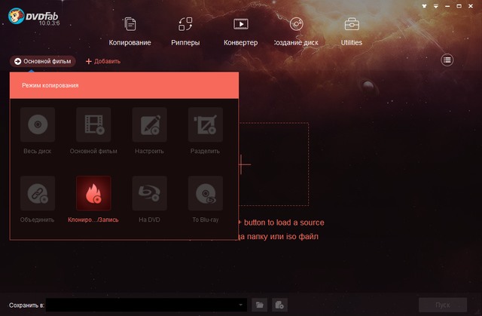Click the Добавить add source button

(103, 61)
